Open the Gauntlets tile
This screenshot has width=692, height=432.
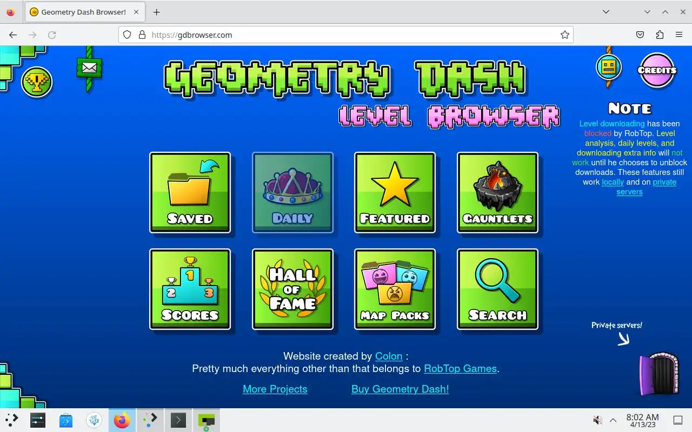coord(497,193)
